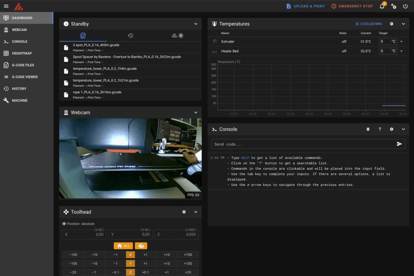414x276 pixels.
Task: Open the notifications bell
Action: tap(382, 6)
